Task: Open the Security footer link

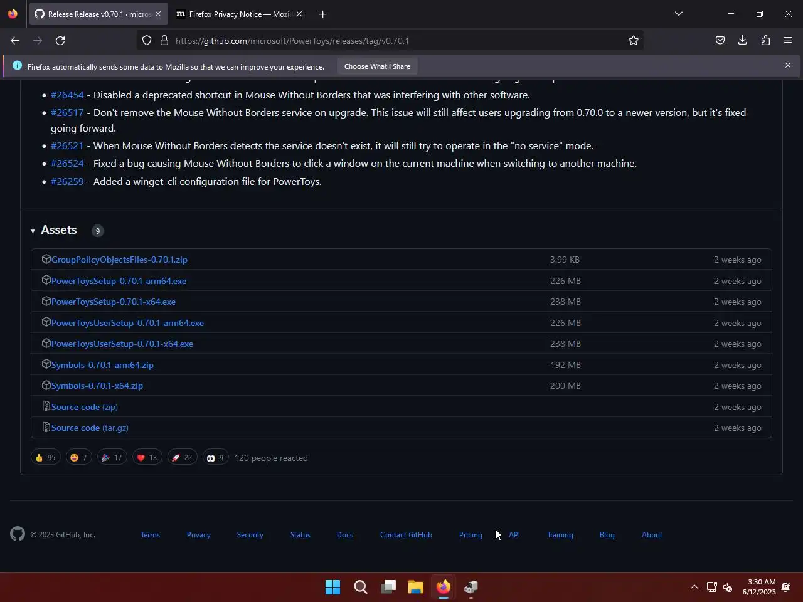Action: pos(250,535)
